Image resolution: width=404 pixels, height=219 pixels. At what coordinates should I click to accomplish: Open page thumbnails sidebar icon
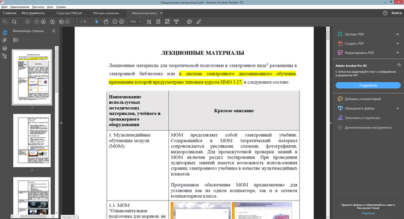5,33
